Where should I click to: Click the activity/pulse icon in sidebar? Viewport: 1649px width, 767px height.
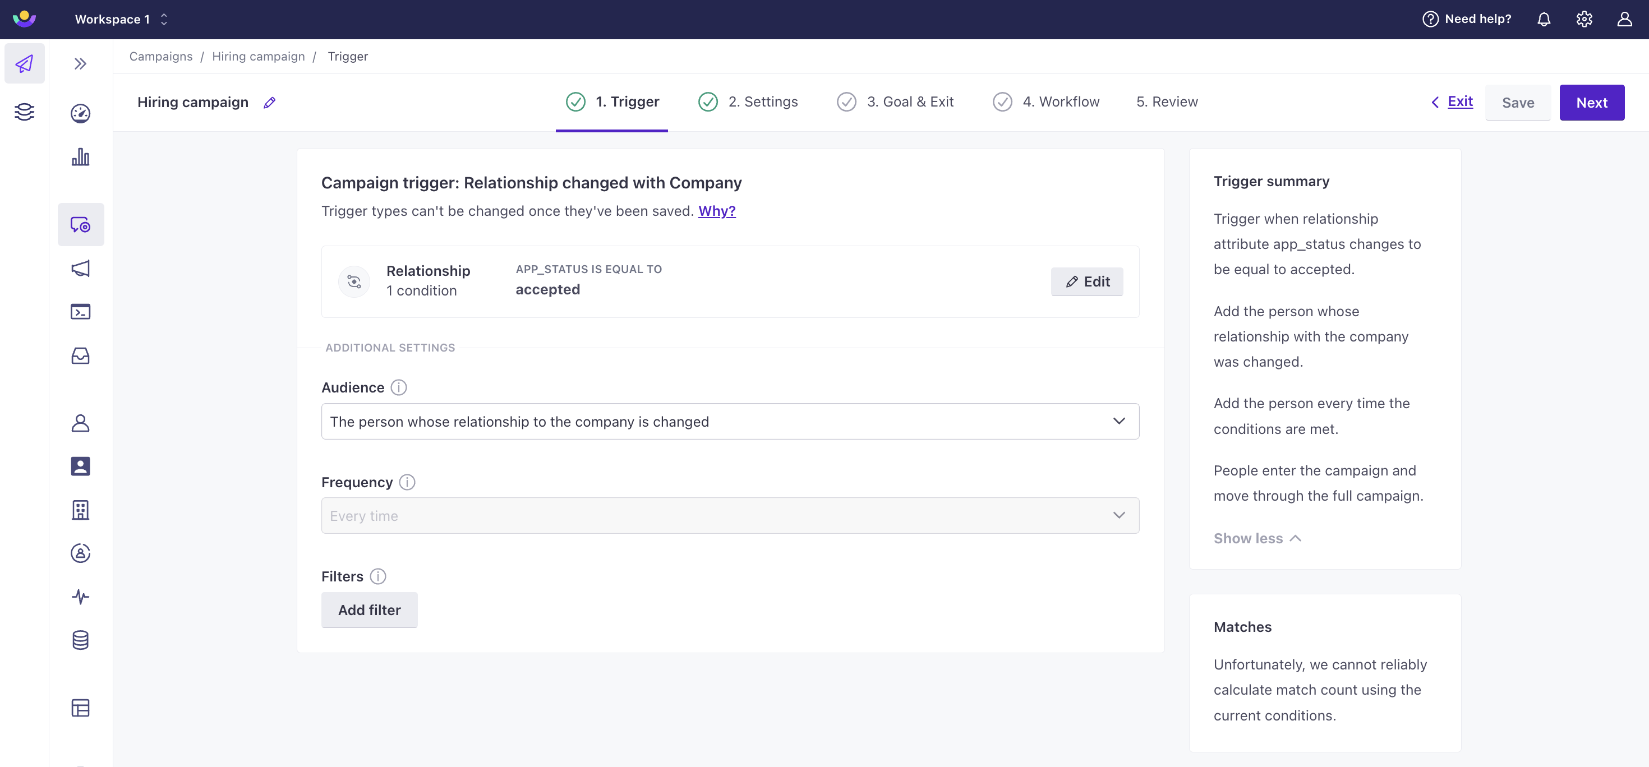81,597
